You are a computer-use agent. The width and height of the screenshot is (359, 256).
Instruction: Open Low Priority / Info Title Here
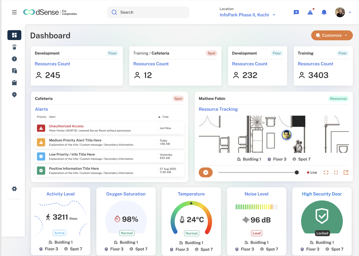(72, 154)
